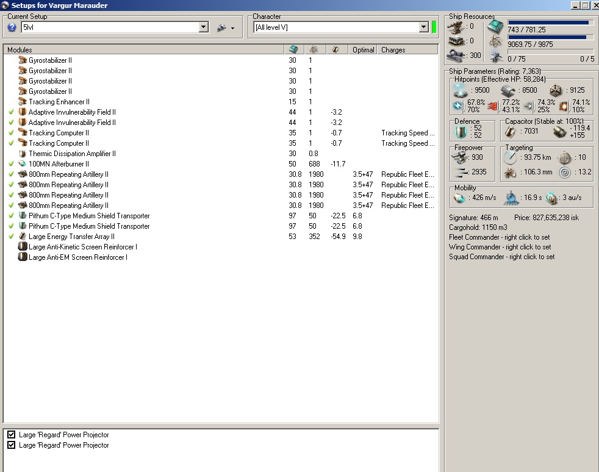Sort by the CPU column header icon

293,49
